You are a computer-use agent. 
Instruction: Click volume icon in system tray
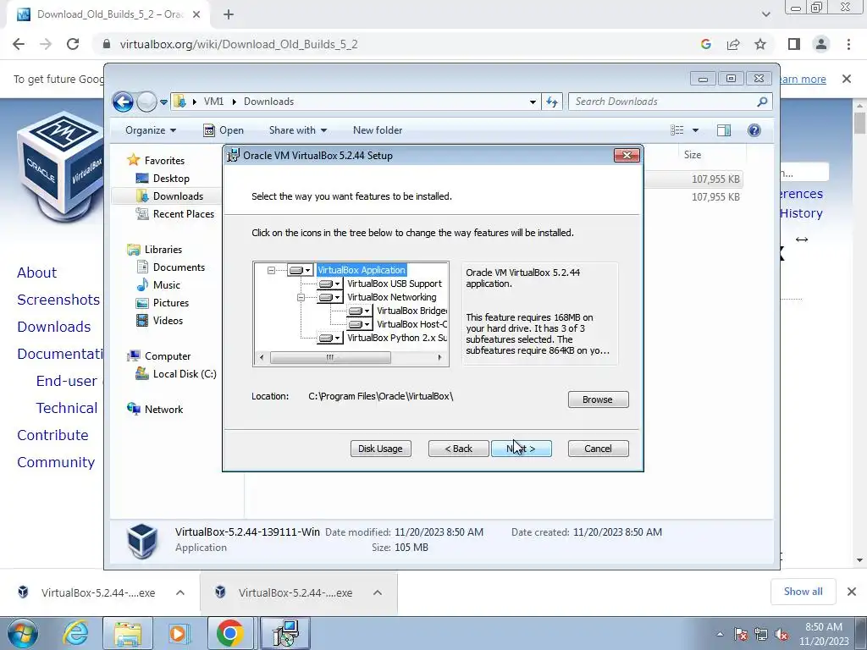pyautogui.click(x=781, y=635)
